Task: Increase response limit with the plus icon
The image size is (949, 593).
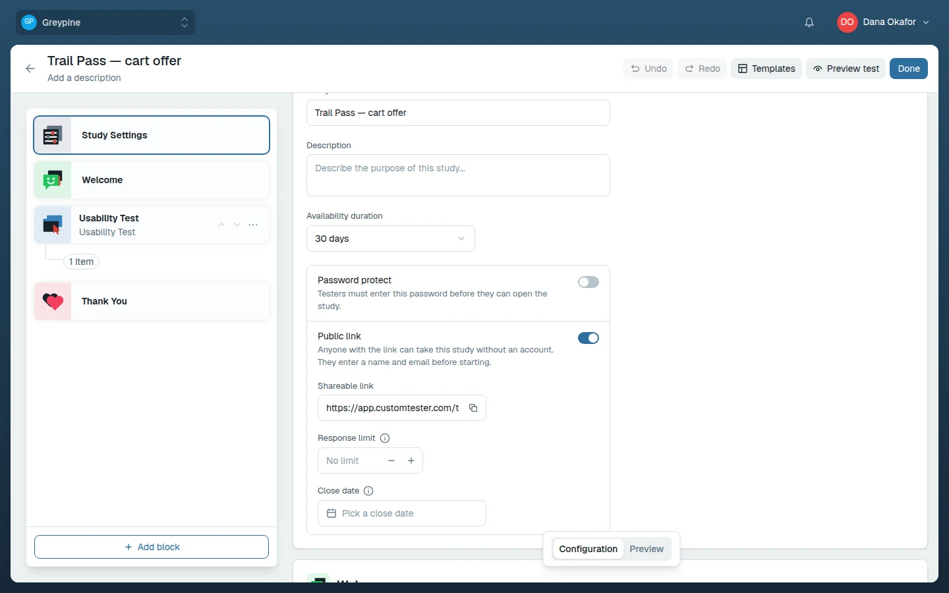Action: [x=411, y=461]
